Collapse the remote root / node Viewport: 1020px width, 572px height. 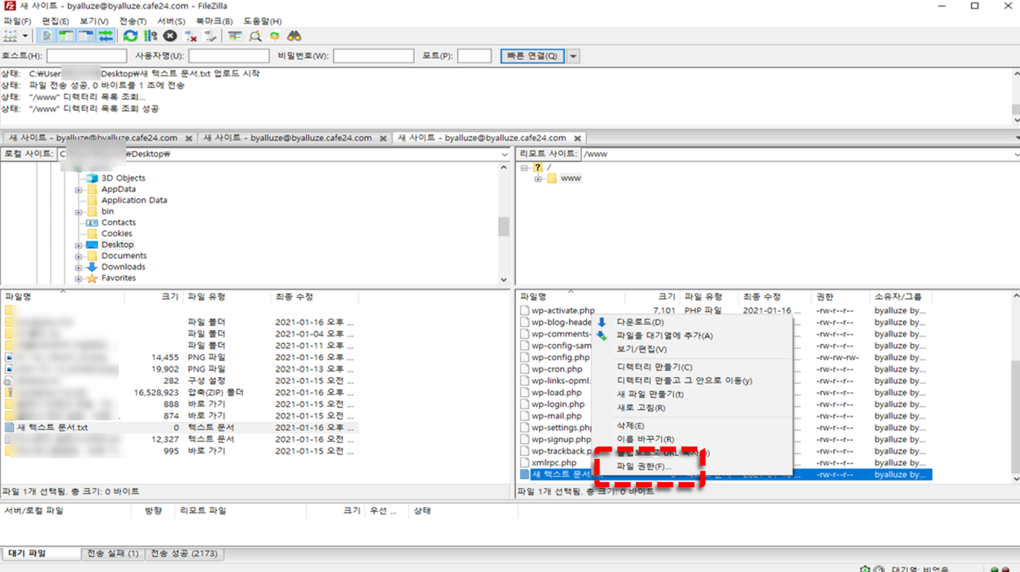point(524,167)
